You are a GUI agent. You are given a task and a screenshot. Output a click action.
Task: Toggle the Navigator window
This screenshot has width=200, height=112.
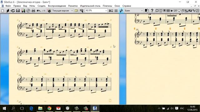157,11
